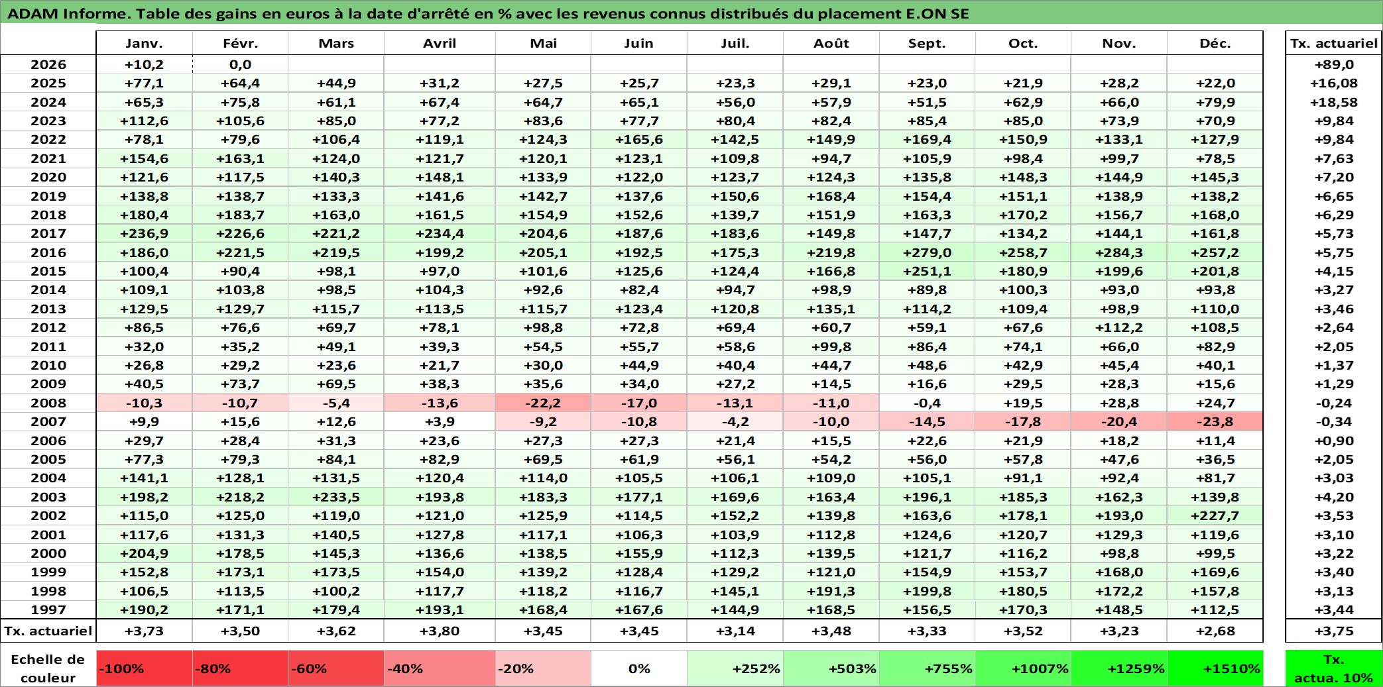Click the +77,1 cell for Janv. 2025
This screenshot has width=1383, height=687.
pyautogui.click(x=145, y=83)
